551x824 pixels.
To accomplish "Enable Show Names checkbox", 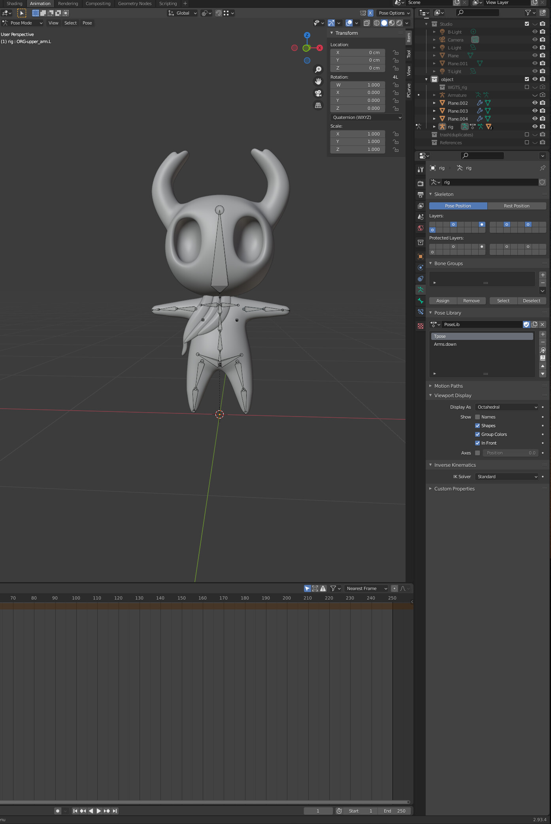I will click(477, 417).
